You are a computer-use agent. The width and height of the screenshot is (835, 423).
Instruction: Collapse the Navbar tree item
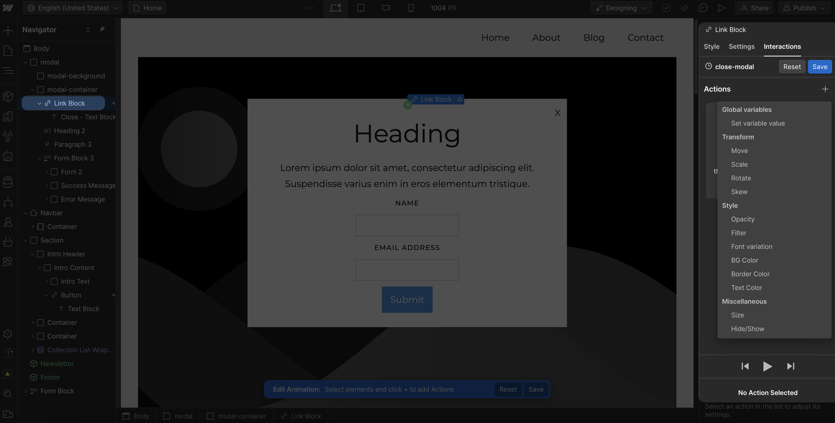pyautogui.click(x=26, y=213)
